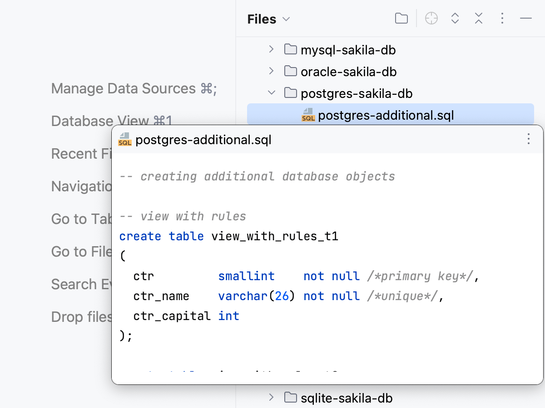Click the Recent Files menu entry
The image size is (545, 408).
click(82, 153)
